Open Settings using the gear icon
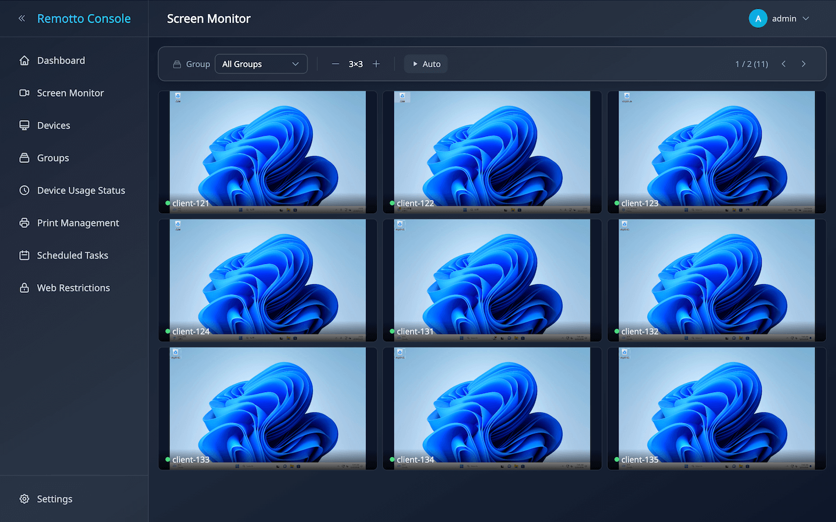Viewport: 836px width, 522px height. (x=24, y=499)
